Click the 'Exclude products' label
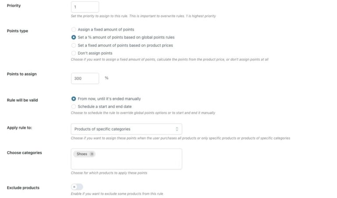This screenshot has height=198, width=337. pyautogui.click(x=23, y=187)
